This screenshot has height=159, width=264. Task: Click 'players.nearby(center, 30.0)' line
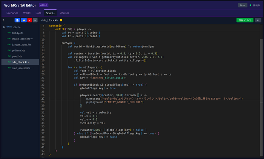113,95
